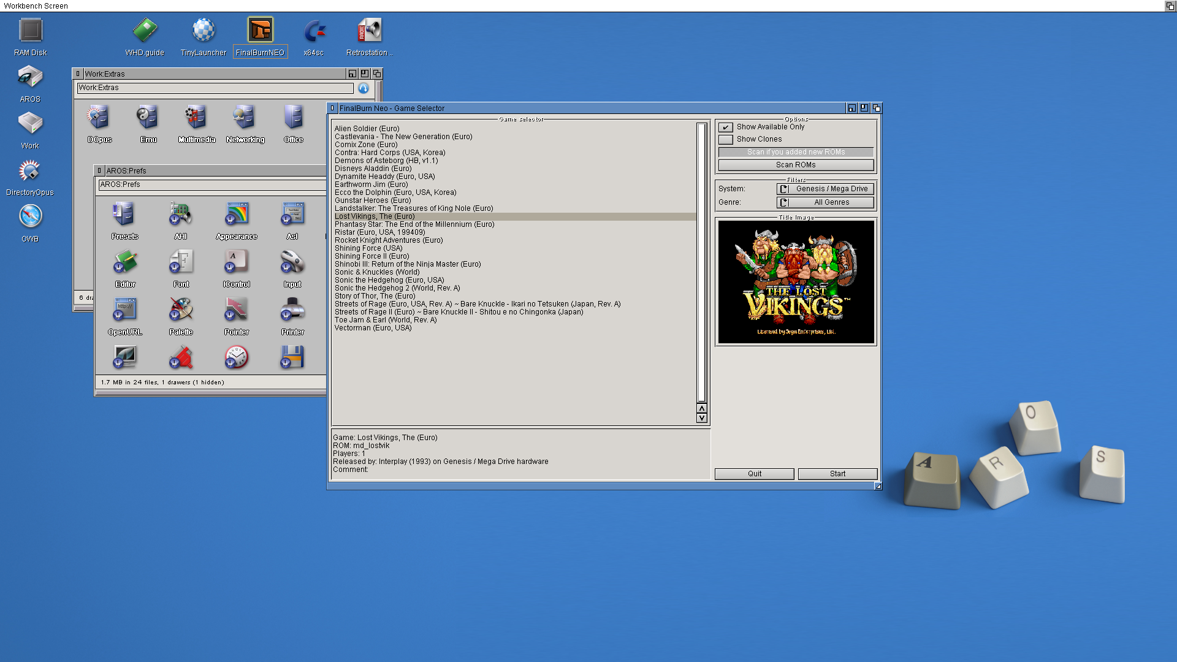1177x662 pixels.
Task: Open AHI audio preferences
Action: pyautogui.click(x=181, y=221)
